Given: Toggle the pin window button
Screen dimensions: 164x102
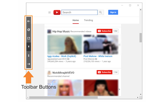Looking at the screenshot, I should tap(29, 47).
